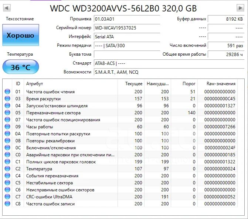Screen dimensions: 248x219
Task: Select the Частота ошибок чтения row
Action: coord(120,91)
